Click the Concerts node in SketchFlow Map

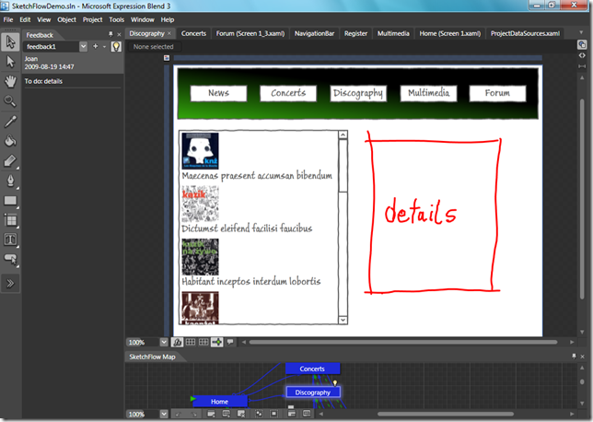312,369
